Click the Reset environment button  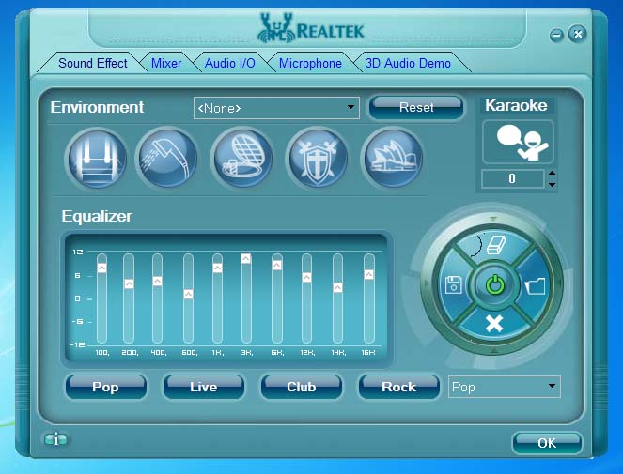click(x=416, y=108)
